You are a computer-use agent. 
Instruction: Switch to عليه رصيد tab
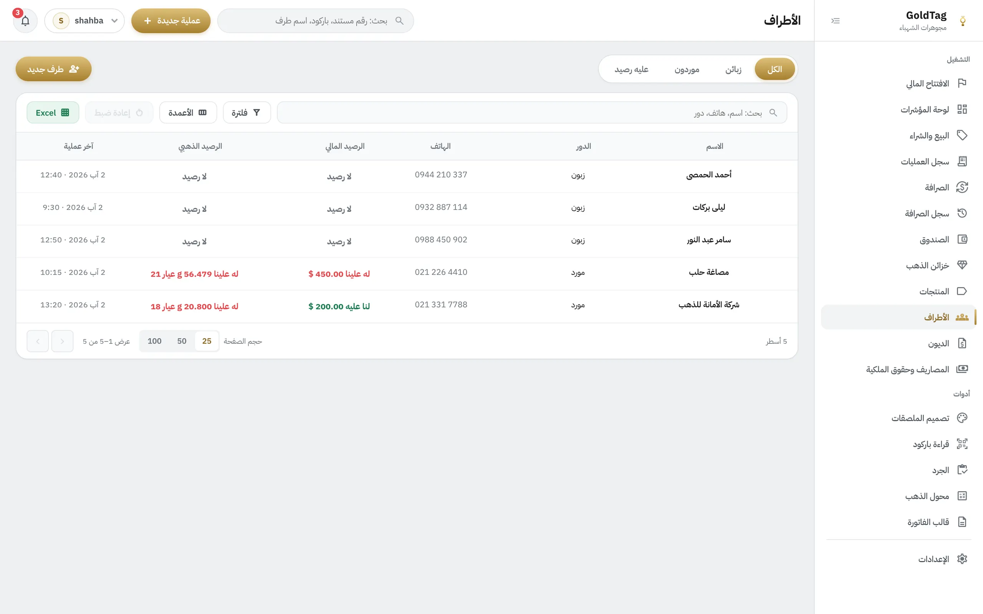(632, 69)
